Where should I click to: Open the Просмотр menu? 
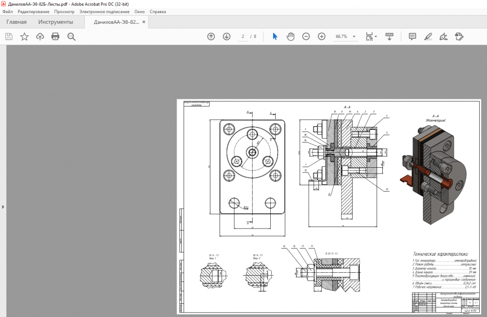[x=64, y=11]
